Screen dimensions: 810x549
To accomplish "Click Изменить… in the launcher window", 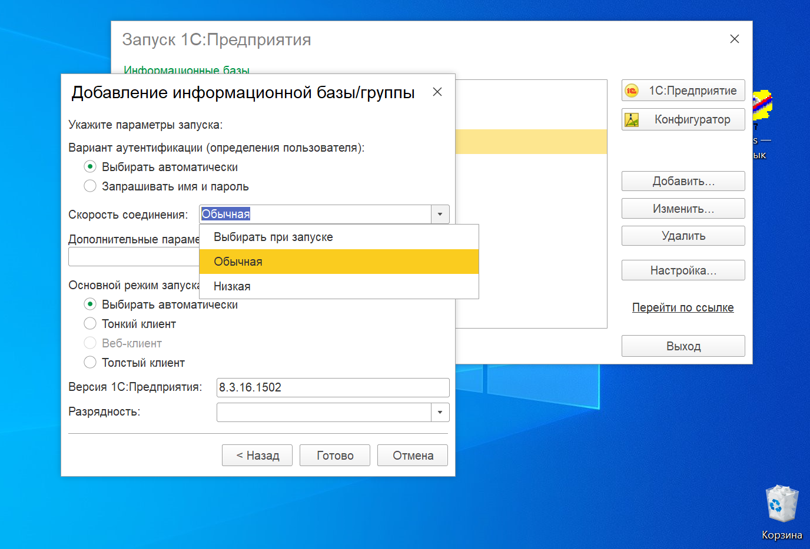I will (683, 209).
